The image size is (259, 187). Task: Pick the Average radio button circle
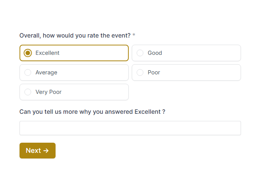coord(28,72)
